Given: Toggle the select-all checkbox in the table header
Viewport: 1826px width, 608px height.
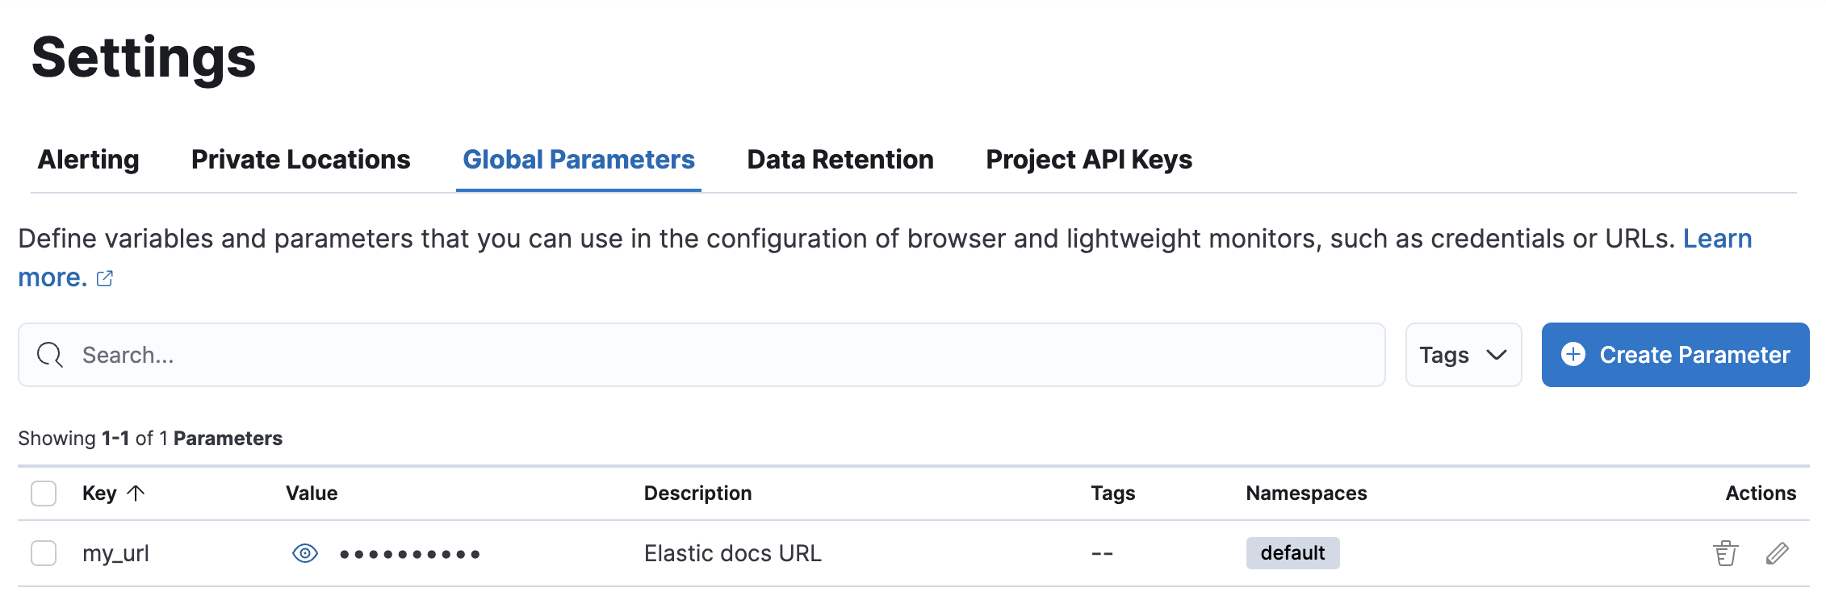Looking at the screenshot, I should (44, 493).
